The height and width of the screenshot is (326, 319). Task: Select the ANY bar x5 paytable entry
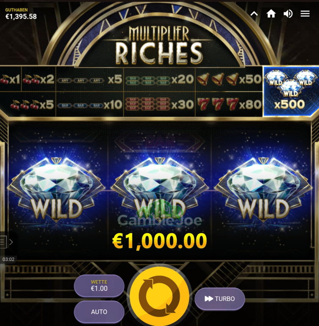(90, 79)
